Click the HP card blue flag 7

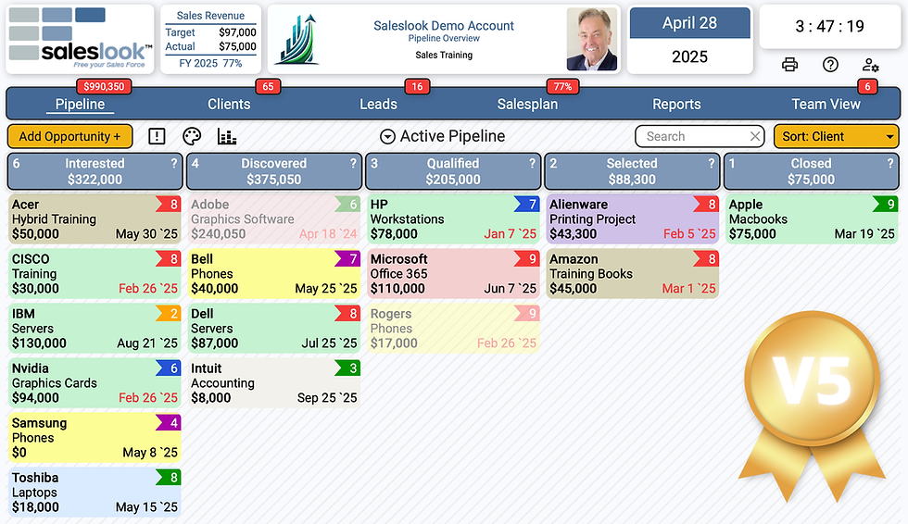pos(527,204)
